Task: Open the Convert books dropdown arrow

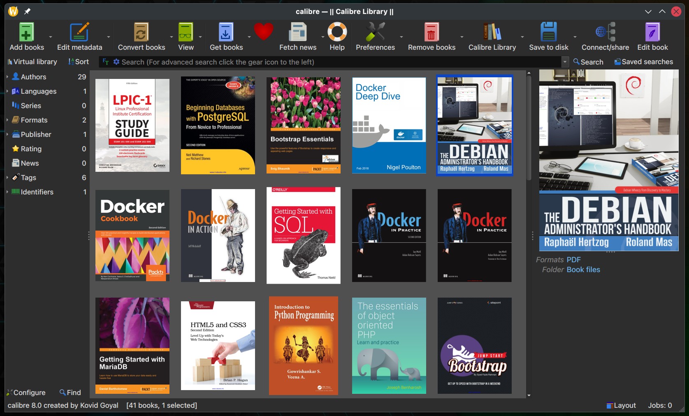Action: [x=172, y=37]
